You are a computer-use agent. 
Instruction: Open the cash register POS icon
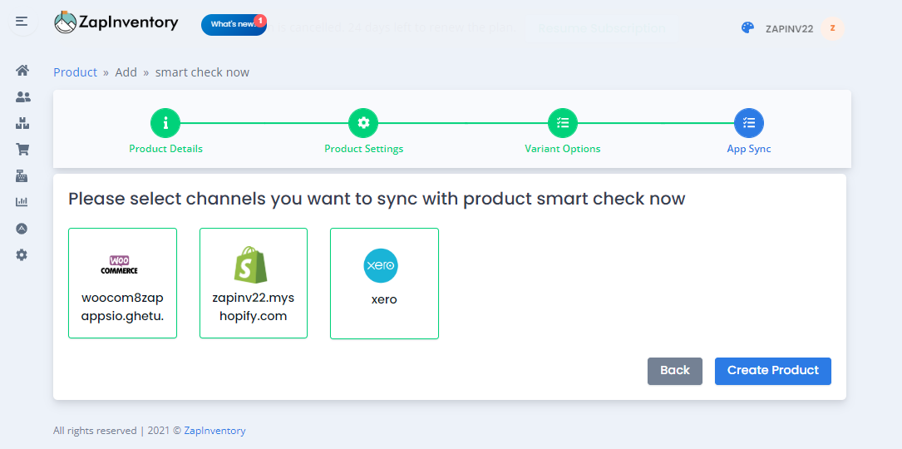[x=22, y=176]
